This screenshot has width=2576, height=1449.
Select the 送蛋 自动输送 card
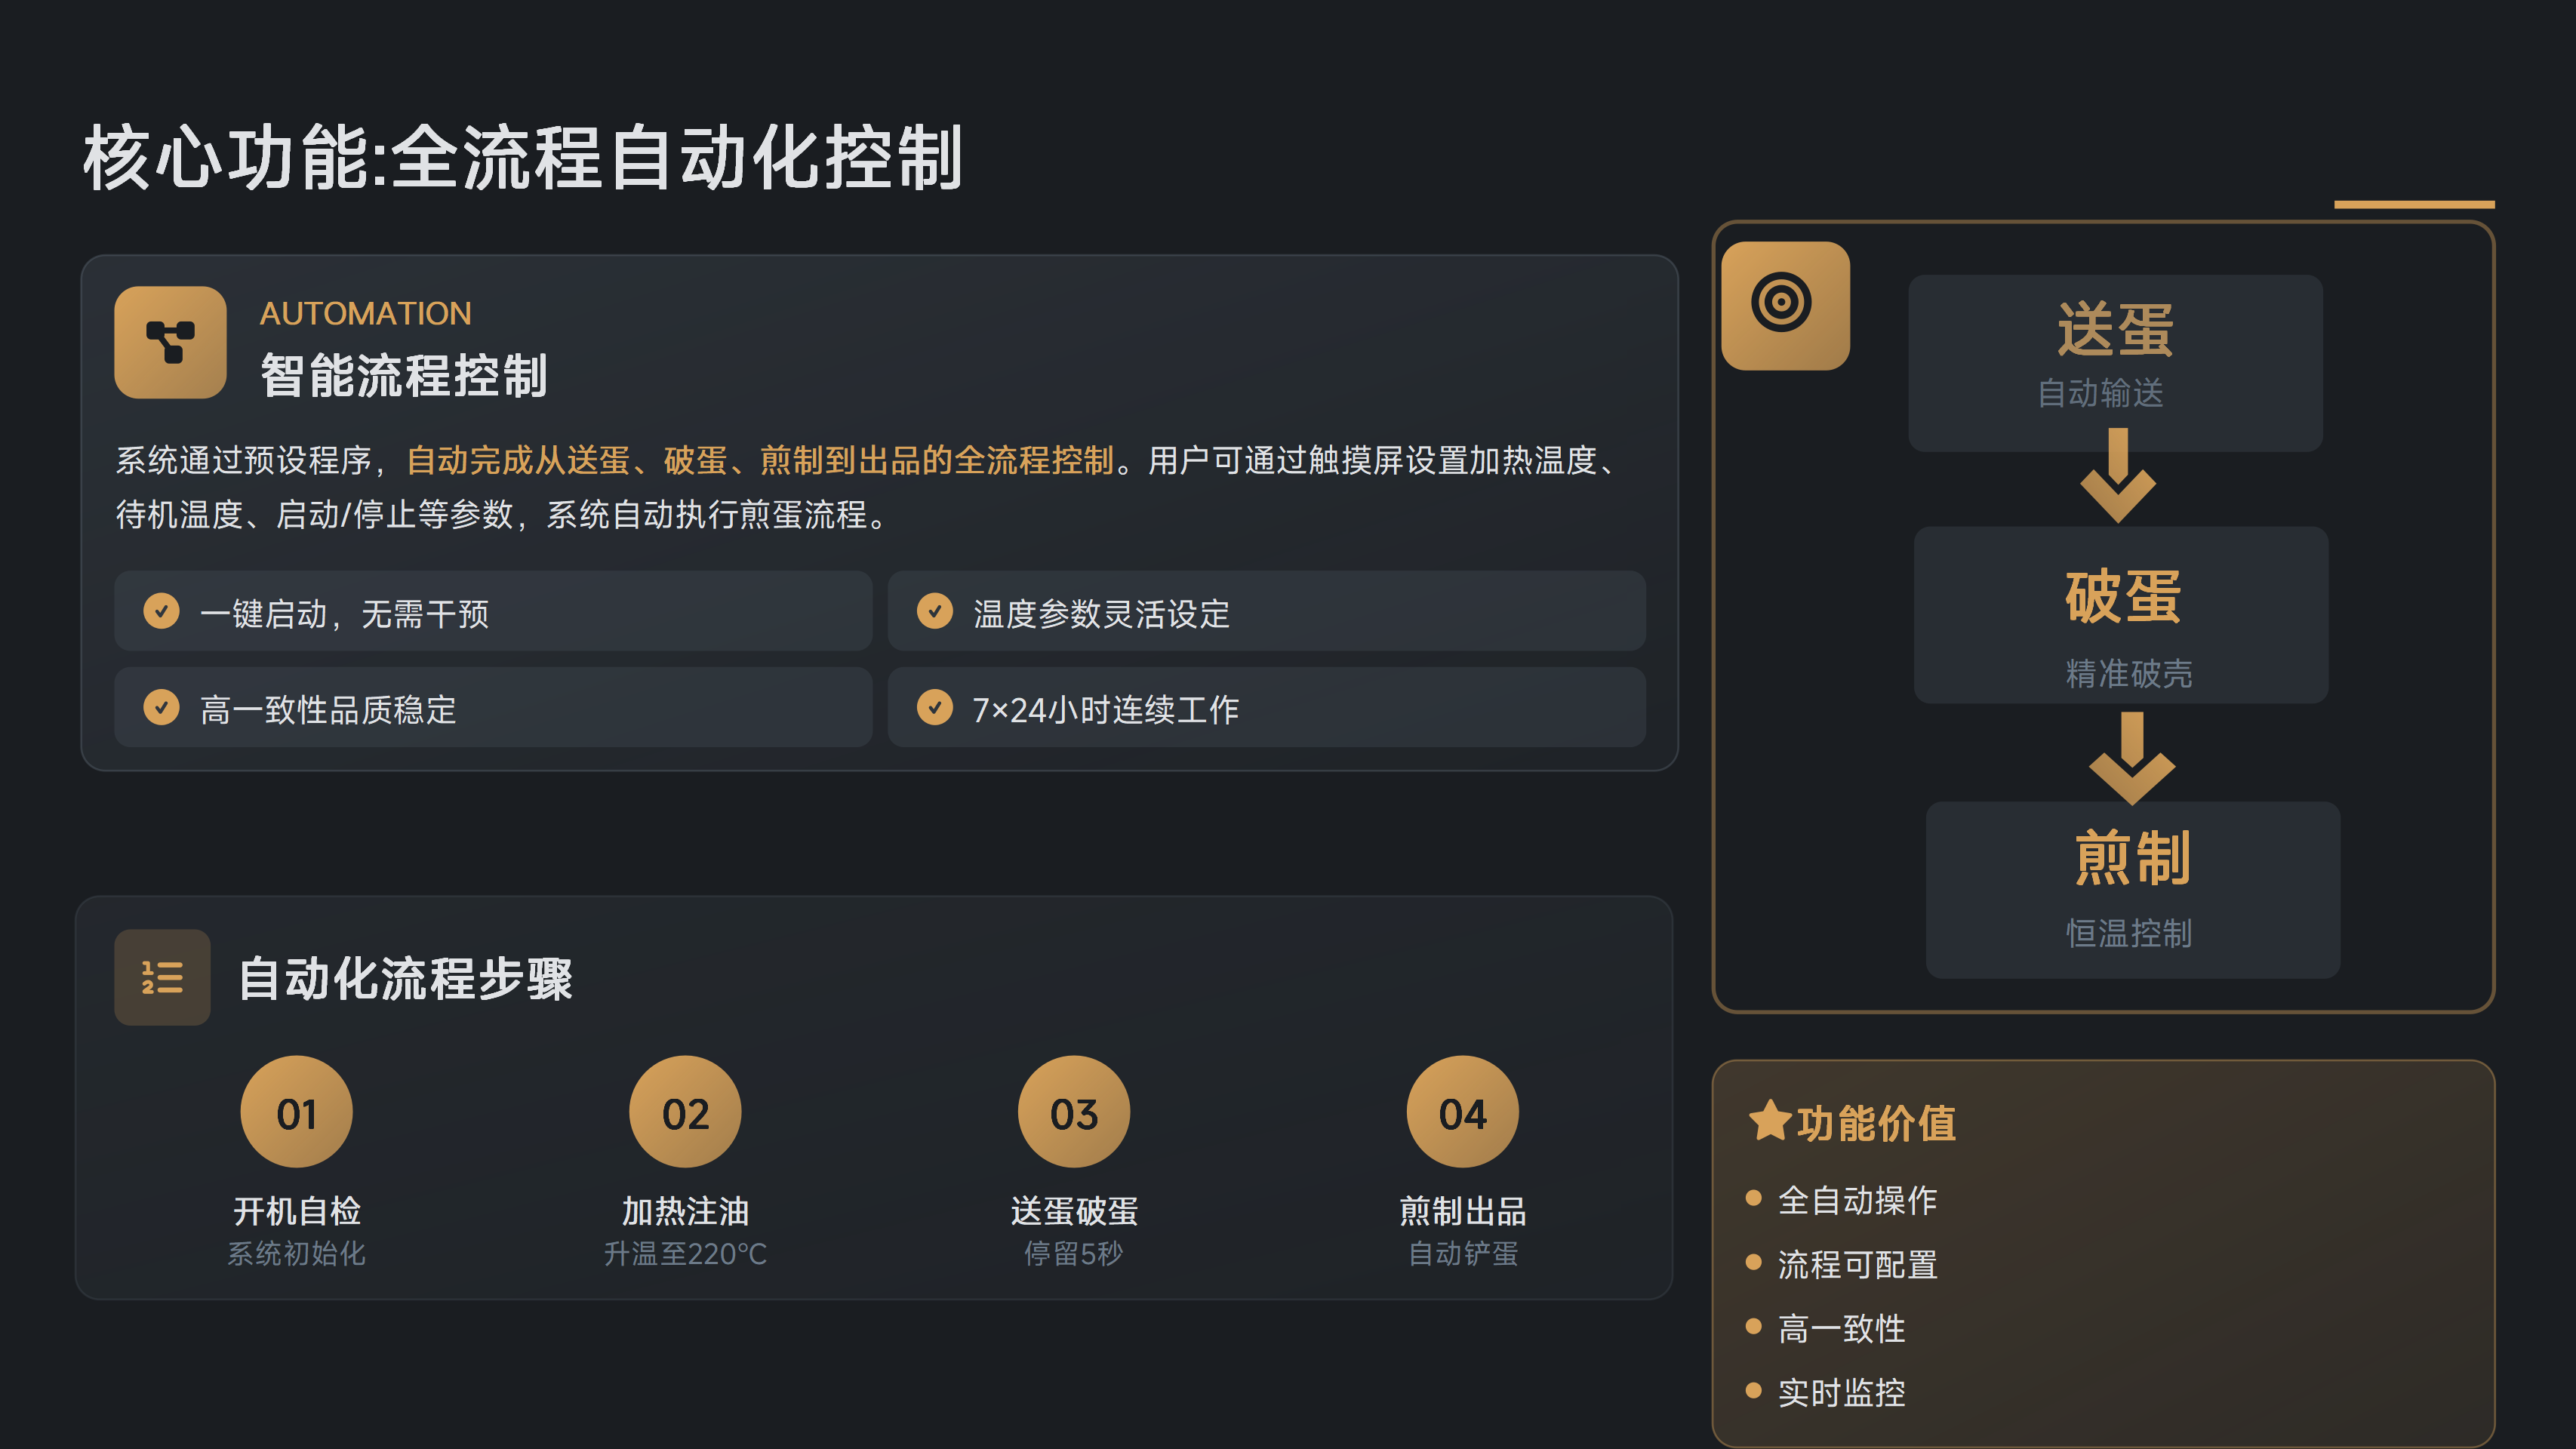point(2115,362)
